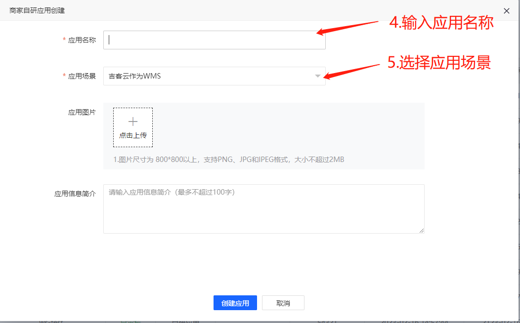Click the 取消 cancel button
520x323 pixels.
(283, 303)
